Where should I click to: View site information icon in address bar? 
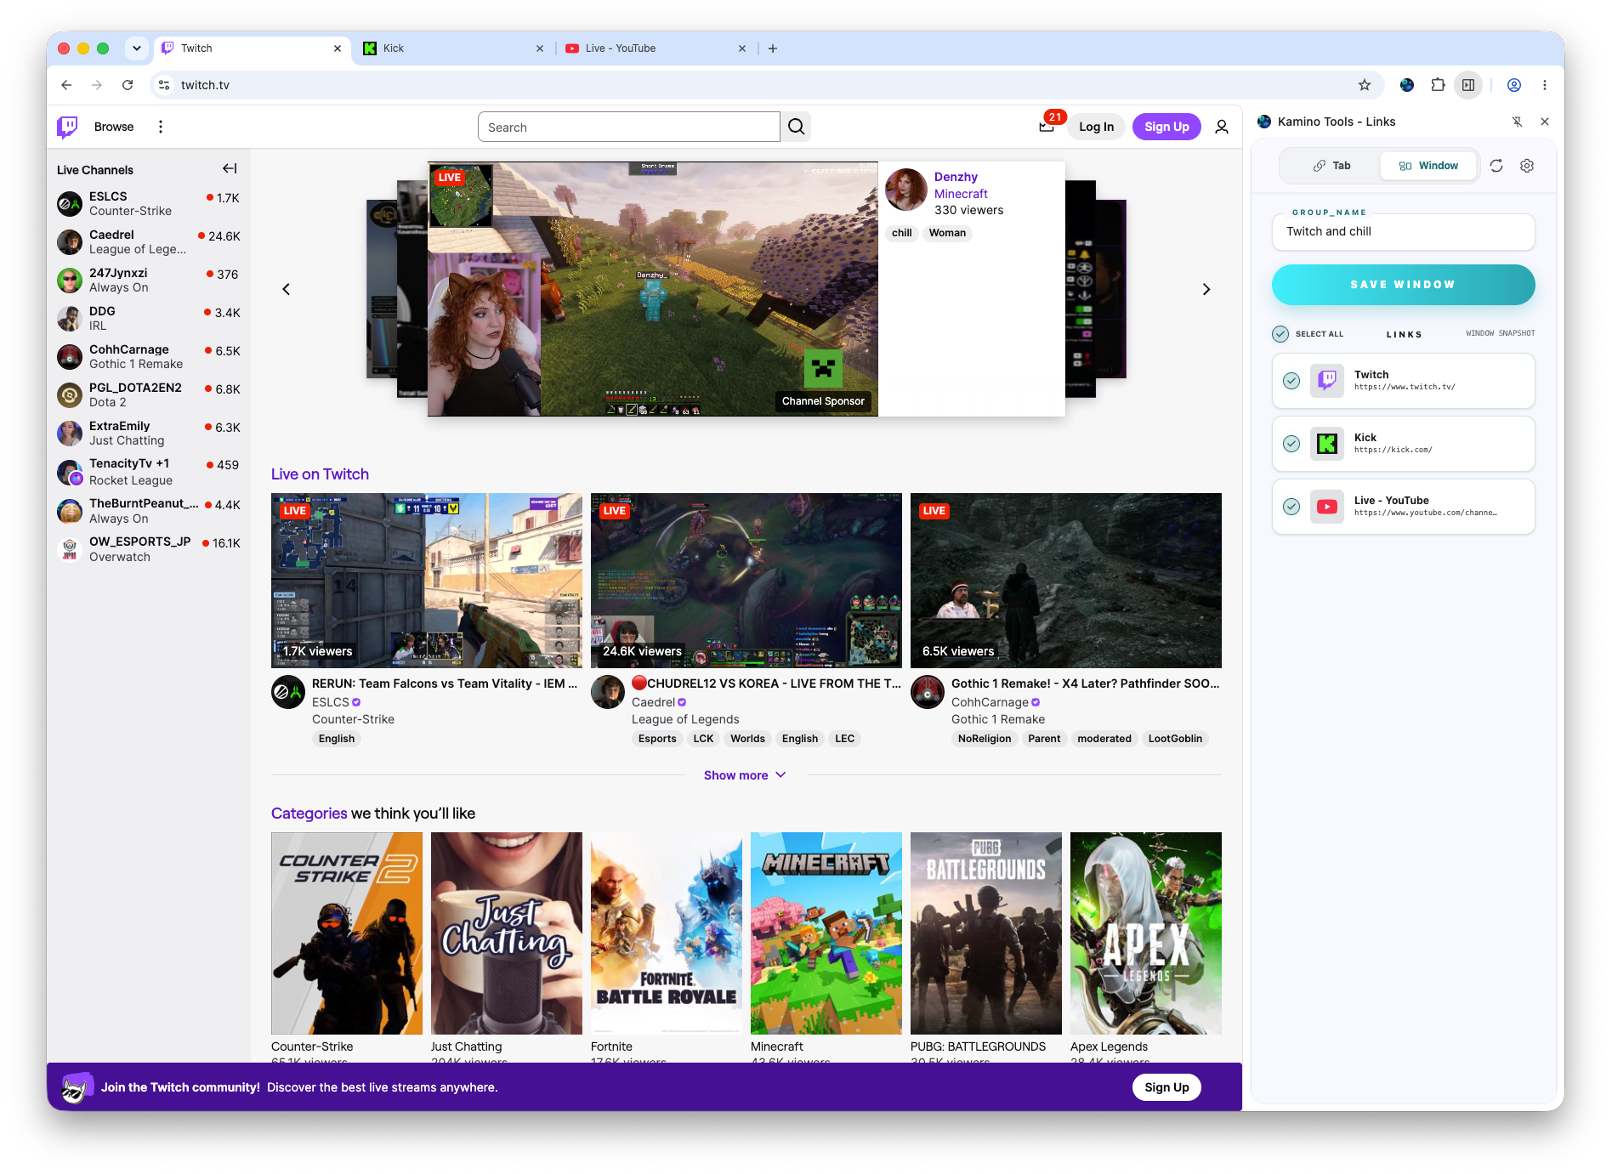click(164, 85)
